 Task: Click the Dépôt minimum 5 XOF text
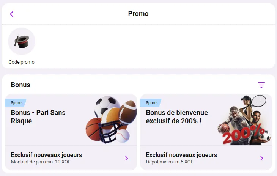[170, 162]
